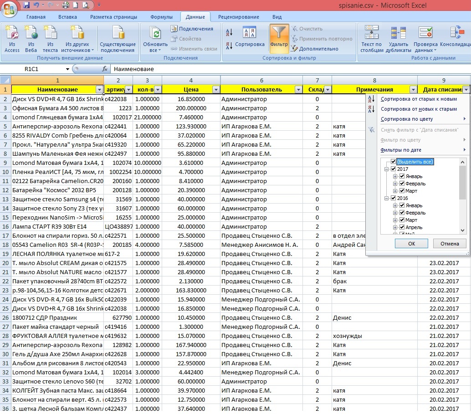The image size is (471, 414).
Task: Confirm filter with OK button
Action: (x=411, y=244)
